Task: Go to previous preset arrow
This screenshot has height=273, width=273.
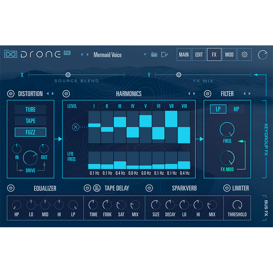Action: click(82, 55)
